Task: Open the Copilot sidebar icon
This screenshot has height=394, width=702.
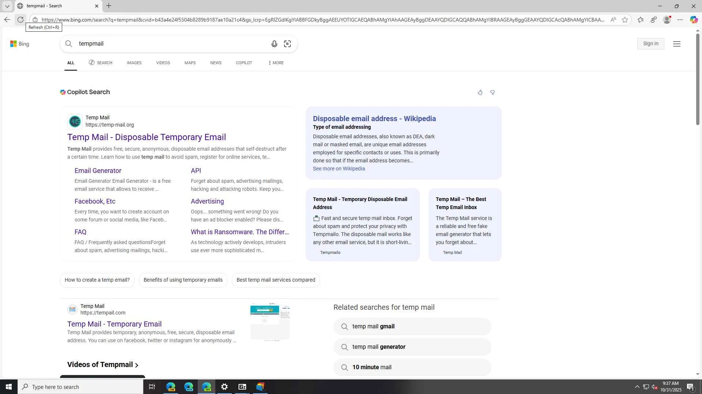Action: pos(694,20)
